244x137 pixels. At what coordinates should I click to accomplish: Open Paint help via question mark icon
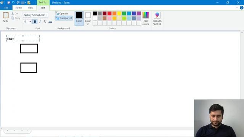click(x=241, y=8)
